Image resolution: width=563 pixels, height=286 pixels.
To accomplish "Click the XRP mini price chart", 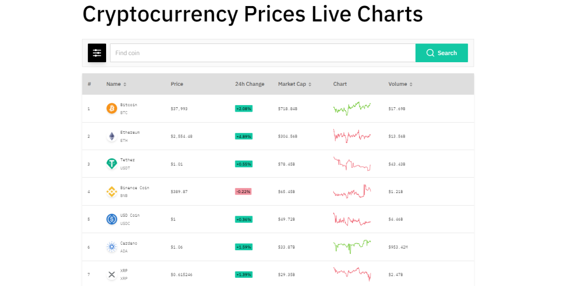I will (352, 274).
